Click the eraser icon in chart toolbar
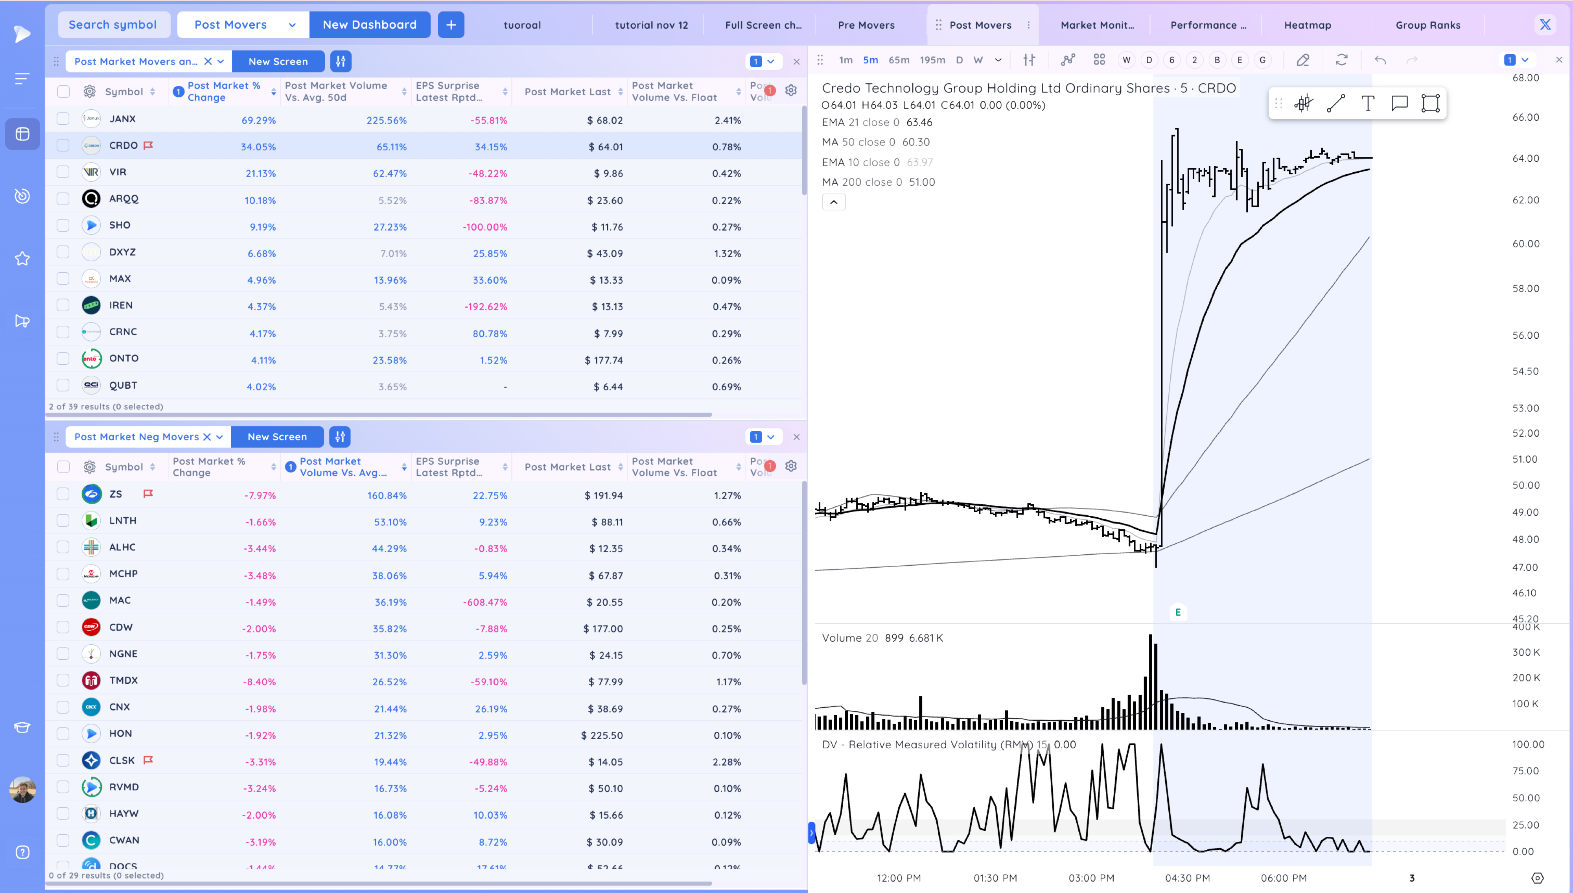 click(x=1303, y=60)
